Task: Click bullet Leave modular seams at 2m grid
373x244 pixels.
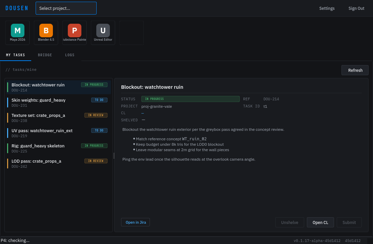Action: point(182,150)
